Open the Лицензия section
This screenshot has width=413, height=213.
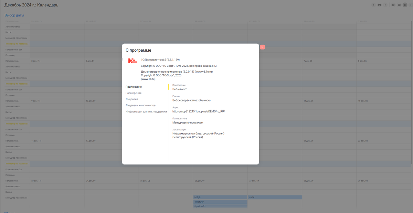[132, 99]
